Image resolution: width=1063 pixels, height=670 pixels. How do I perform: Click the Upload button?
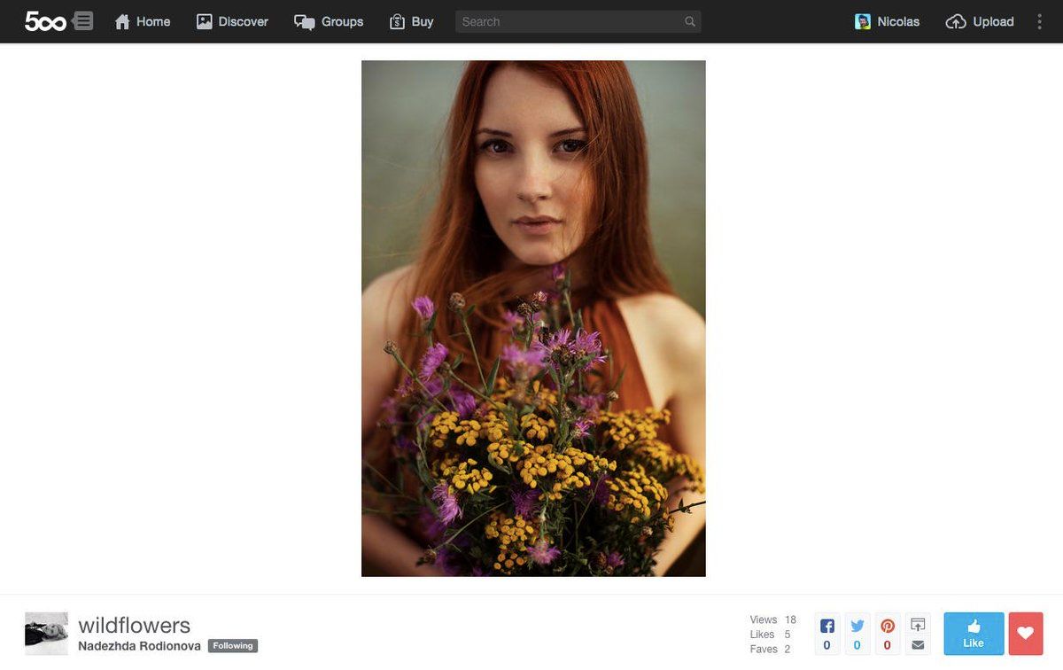(x=980, y=21)
